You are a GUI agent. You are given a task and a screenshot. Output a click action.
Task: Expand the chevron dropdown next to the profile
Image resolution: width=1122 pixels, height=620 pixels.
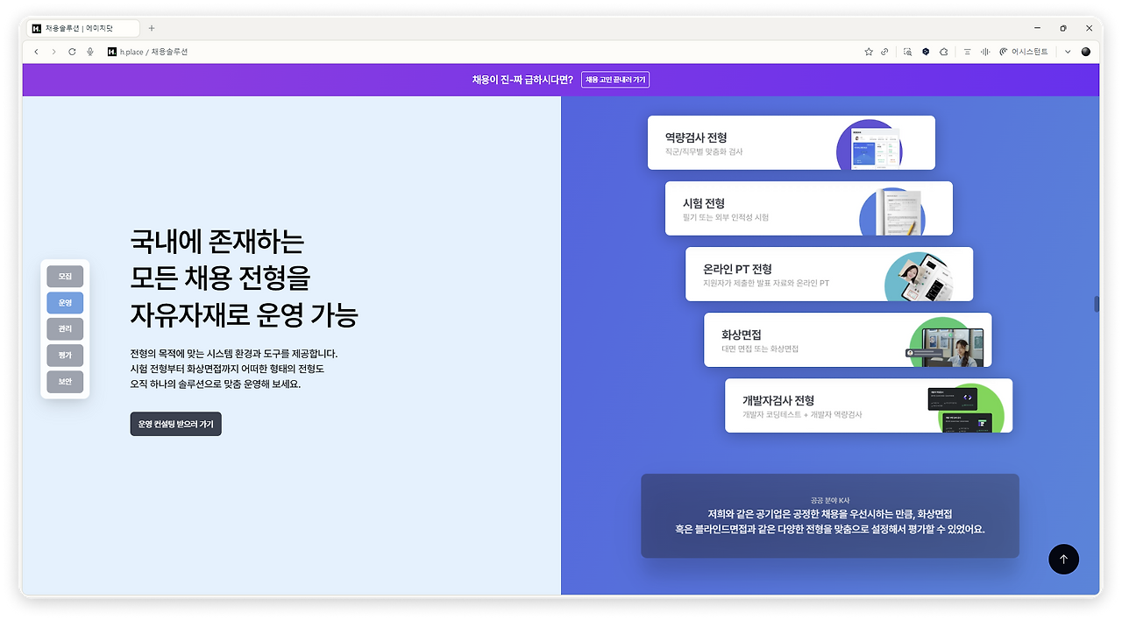(1068, 51)
